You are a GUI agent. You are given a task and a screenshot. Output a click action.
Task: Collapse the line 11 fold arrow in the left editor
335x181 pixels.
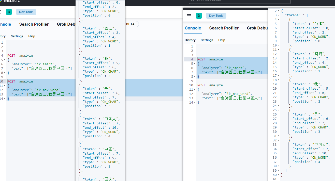tap(5, 86)
